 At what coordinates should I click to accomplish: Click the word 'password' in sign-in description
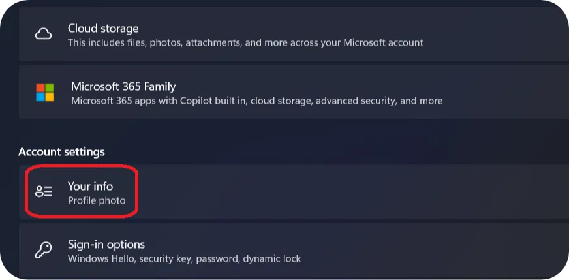221,259
